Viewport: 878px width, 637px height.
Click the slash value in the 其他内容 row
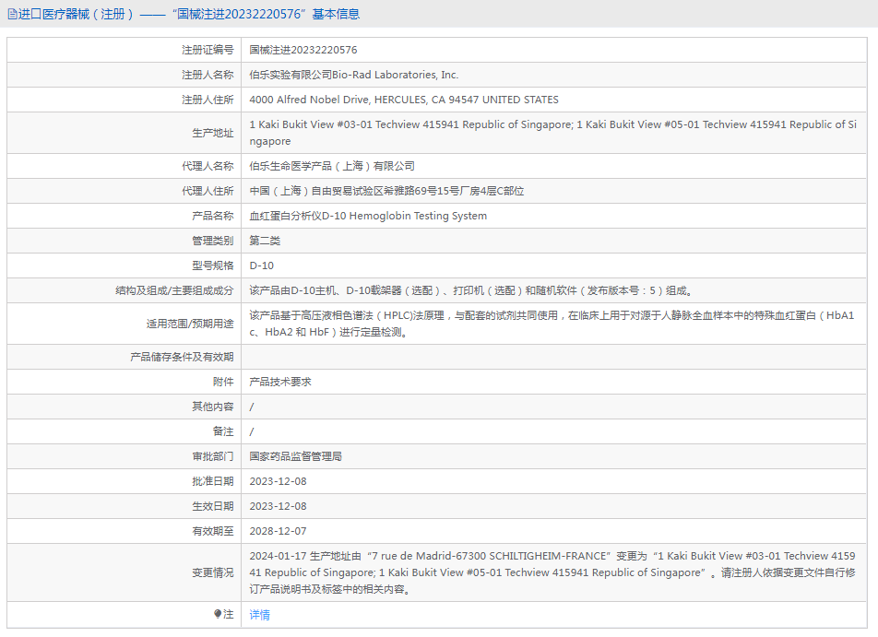coord(252,407)
